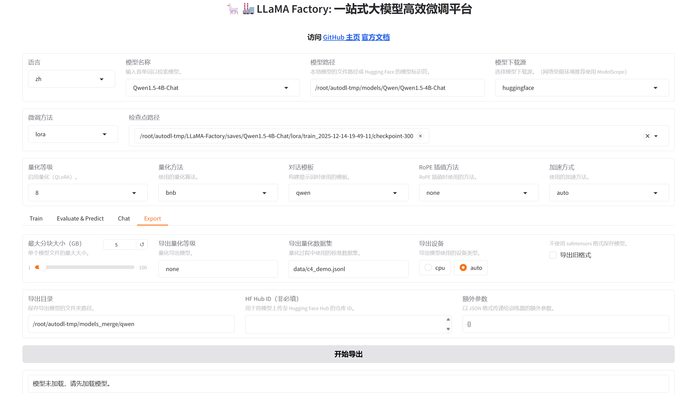Click the HF Hub ID down arrow
This screenshot has height=394, width=696.
coord(448,329)
